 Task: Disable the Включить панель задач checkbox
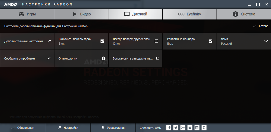102,41
